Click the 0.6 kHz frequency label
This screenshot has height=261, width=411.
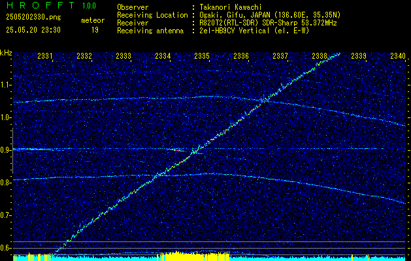[x=5, y=248]
